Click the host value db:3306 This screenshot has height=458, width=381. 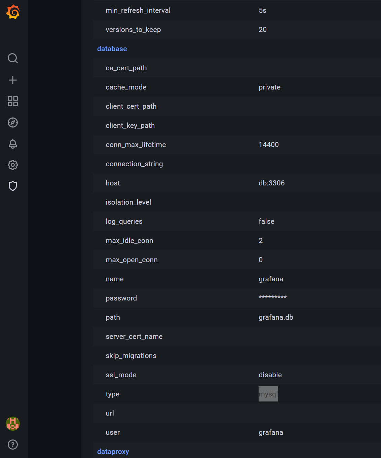tap(272, 183)
